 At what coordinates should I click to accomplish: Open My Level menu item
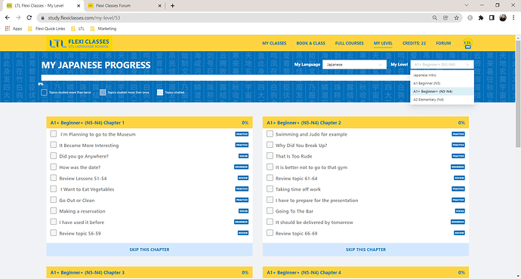pyautogui.click(x=383, y=43)
